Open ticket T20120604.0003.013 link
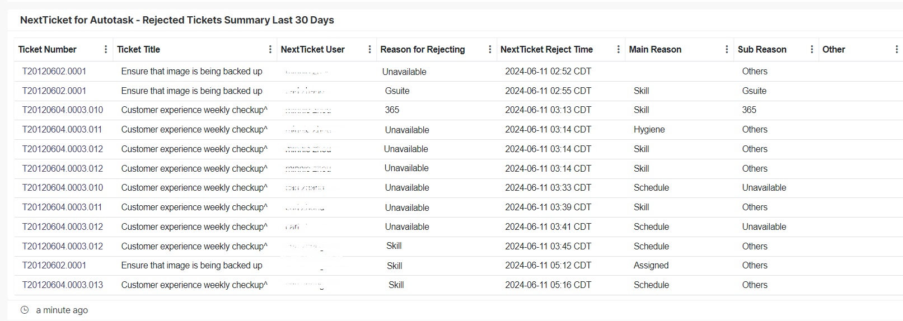This screenshot has height=321, width=903. [x=63, y=285]
